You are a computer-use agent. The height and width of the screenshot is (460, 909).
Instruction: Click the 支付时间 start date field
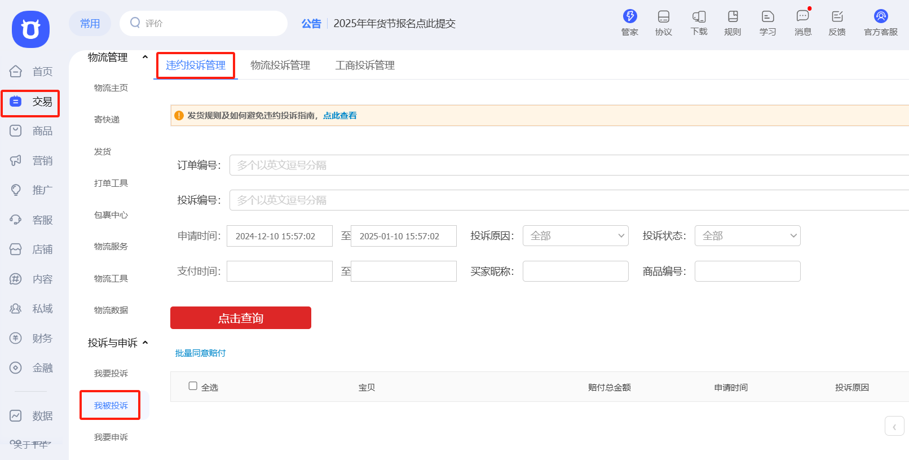(280, 271)
